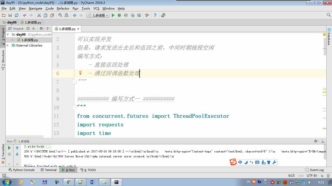Click the Find magnifier icon
This screenshot has width=332, height=186.
click(x=60, y=16)
